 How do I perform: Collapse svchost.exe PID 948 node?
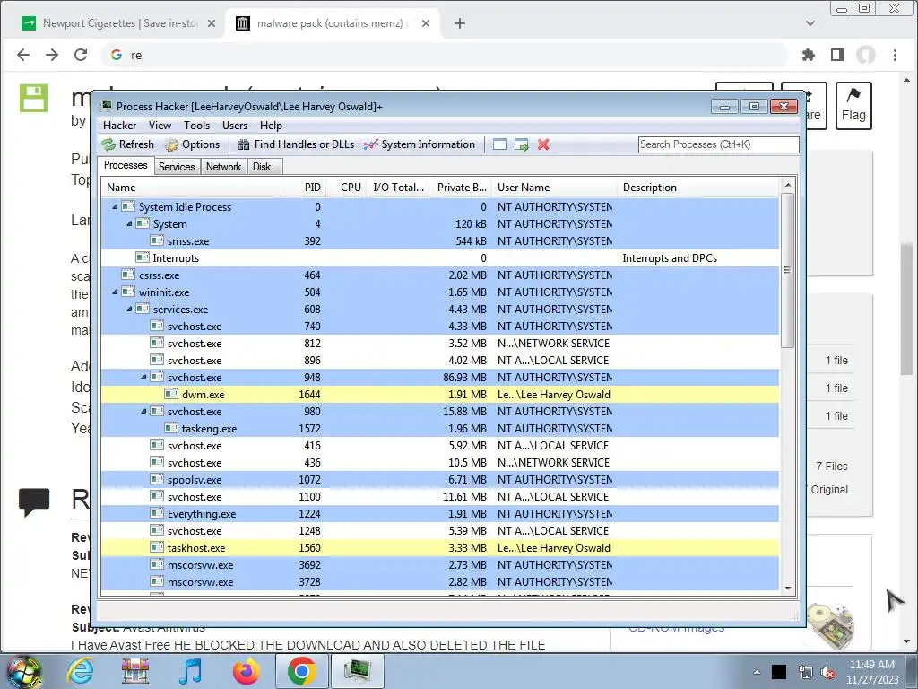(143, 378)
